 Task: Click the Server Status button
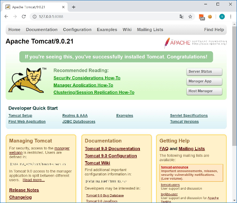tap(204, 72)
